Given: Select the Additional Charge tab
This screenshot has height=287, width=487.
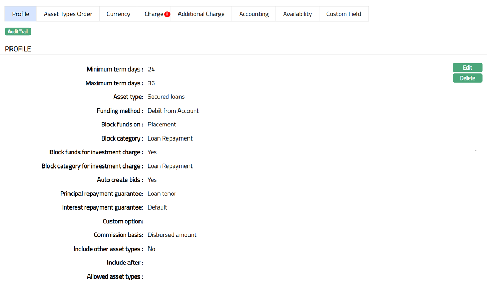Looking at the screenshot, I should click(x=201, y=14).
